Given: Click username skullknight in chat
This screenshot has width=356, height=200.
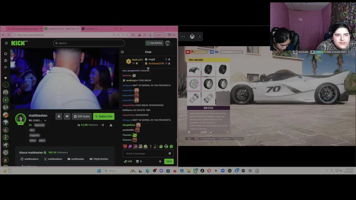Looking at the screenshot, I should [132, 81].
